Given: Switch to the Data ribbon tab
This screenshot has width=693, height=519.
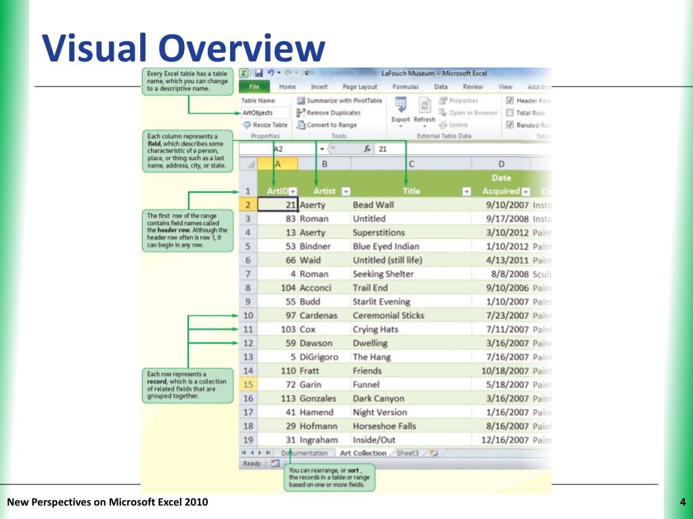Looking at the screenshot, I should (441, 87).
